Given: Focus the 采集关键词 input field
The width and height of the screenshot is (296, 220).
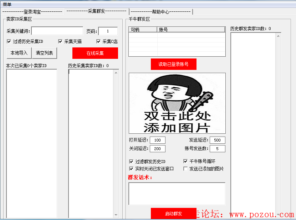Looking at the screenshot, I should pos(57,31).
